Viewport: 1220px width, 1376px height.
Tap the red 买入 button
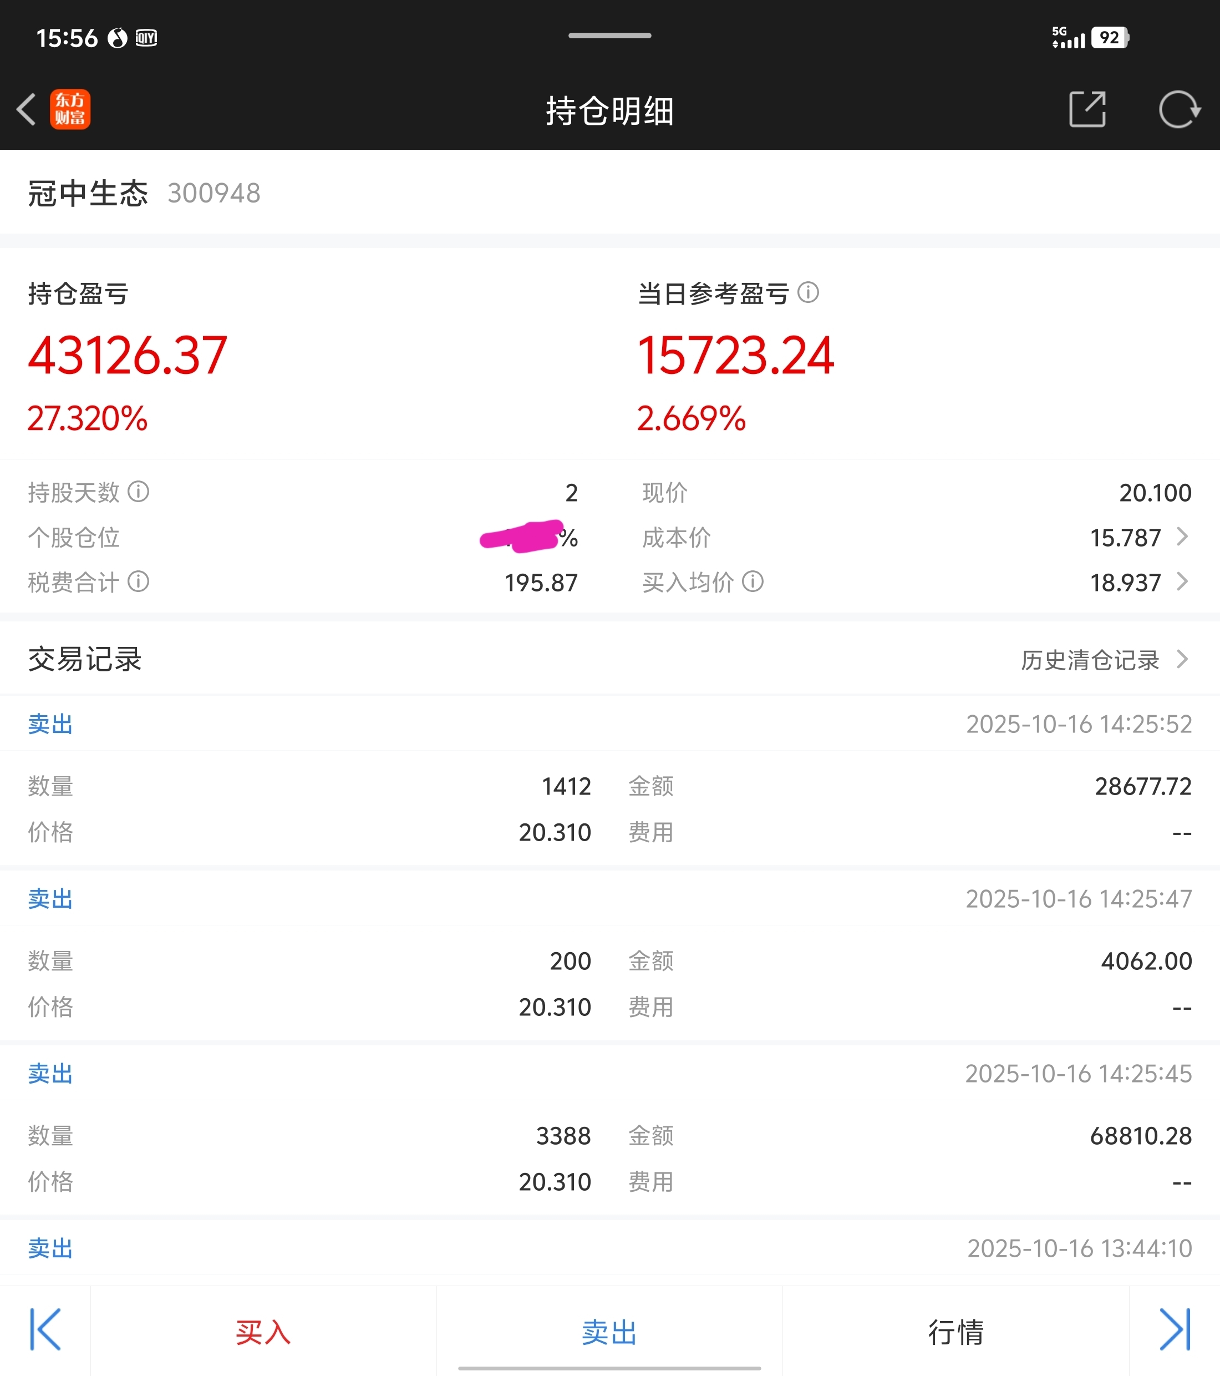(263, 1332)
